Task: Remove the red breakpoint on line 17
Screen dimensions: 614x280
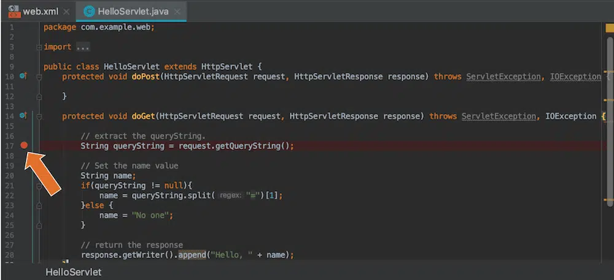Action: pyautogui.click(x=24, y=145)
